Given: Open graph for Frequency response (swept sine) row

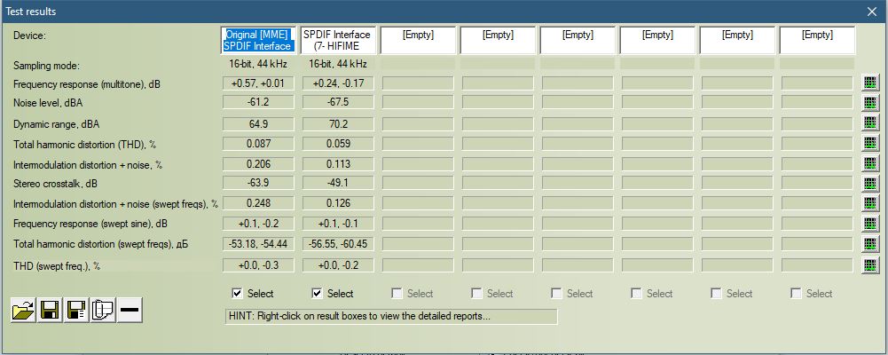Looking at the screenshot, I should tap(869, 224).
